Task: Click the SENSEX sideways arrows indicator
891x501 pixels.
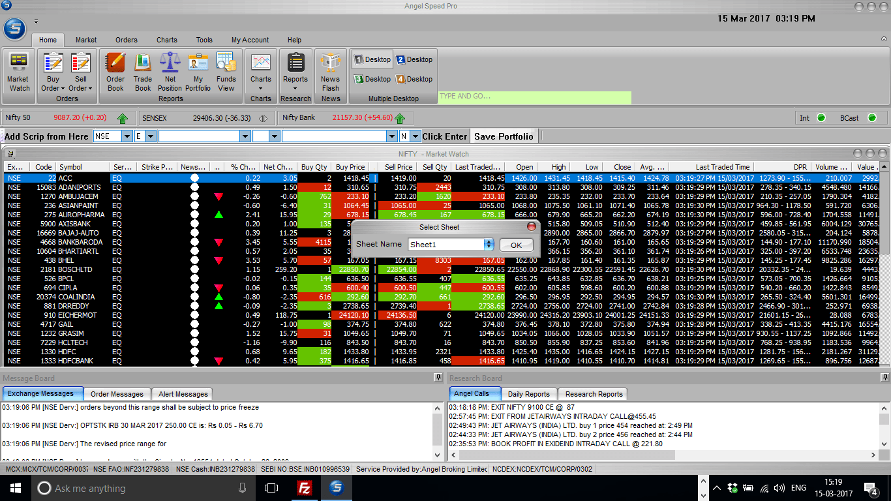Action: point(263,118)
